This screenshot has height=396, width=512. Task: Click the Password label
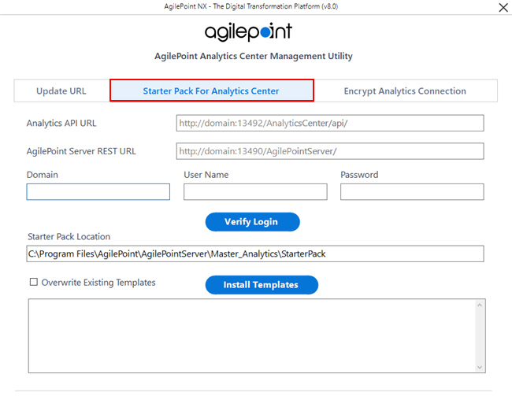(x=359, y=175)
